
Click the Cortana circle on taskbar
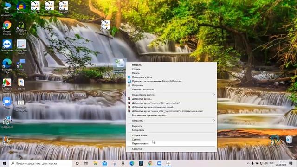77,163
